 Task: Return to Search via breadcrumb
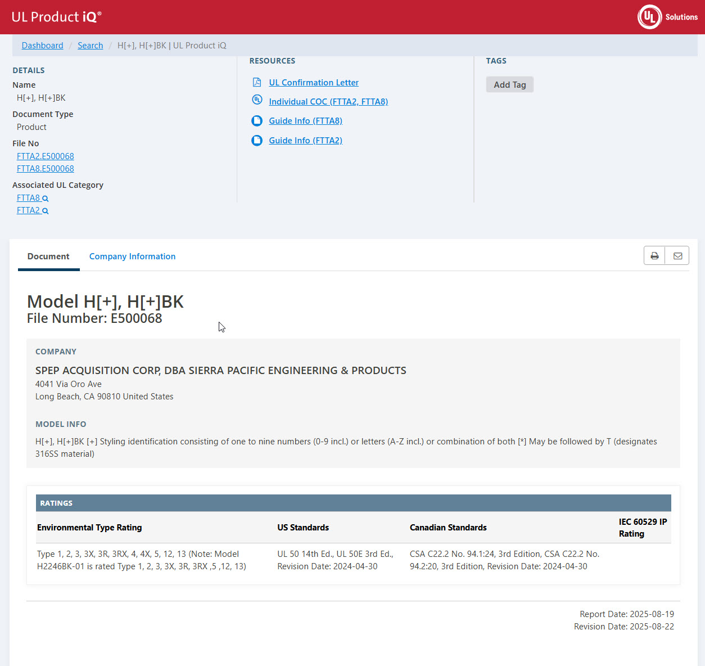tap(90, 46)
